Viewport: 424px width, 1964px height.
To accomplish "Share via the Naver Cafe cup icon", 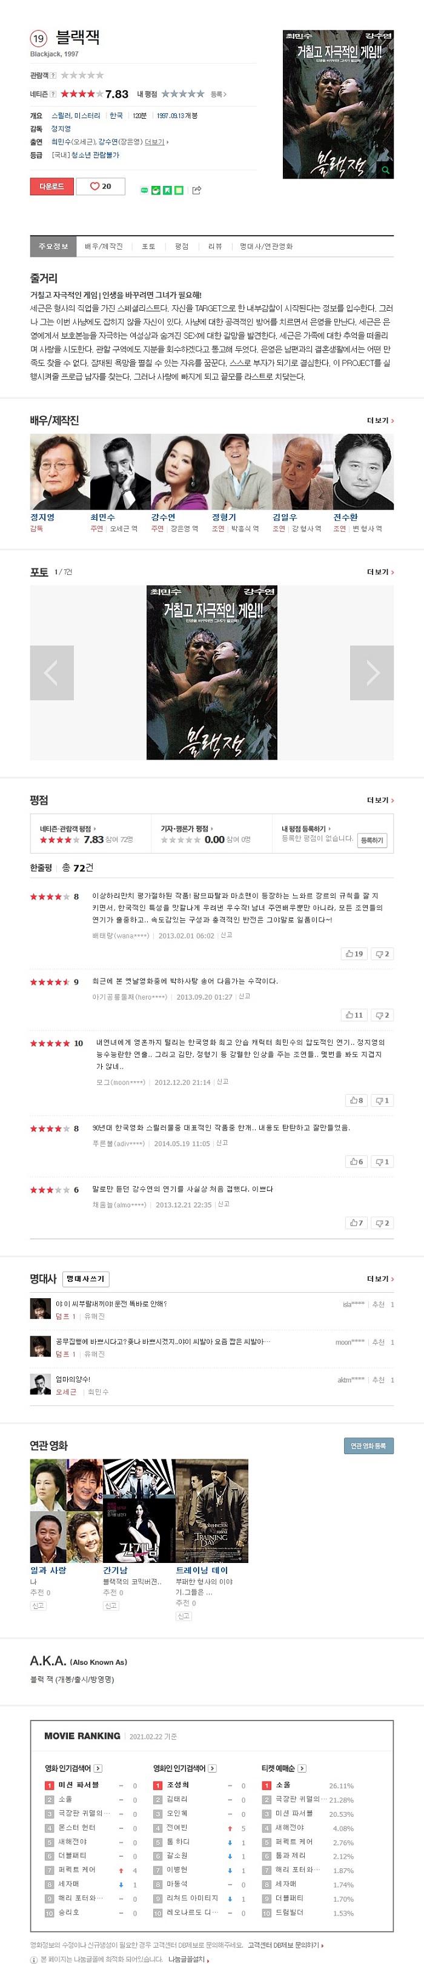I will point(156,190).
